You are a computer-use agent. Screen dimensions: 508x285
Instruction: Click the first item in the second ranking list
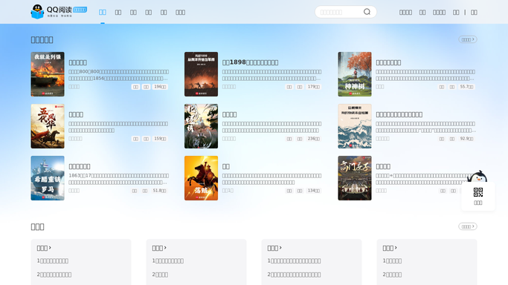[x=168, y=261]
